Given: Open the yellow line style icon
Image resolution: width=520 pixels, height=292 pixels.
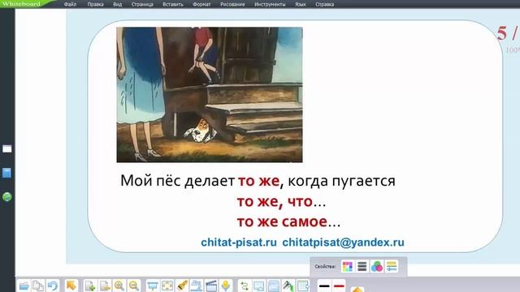Looking at the screenshot, I should click(392, 267).
